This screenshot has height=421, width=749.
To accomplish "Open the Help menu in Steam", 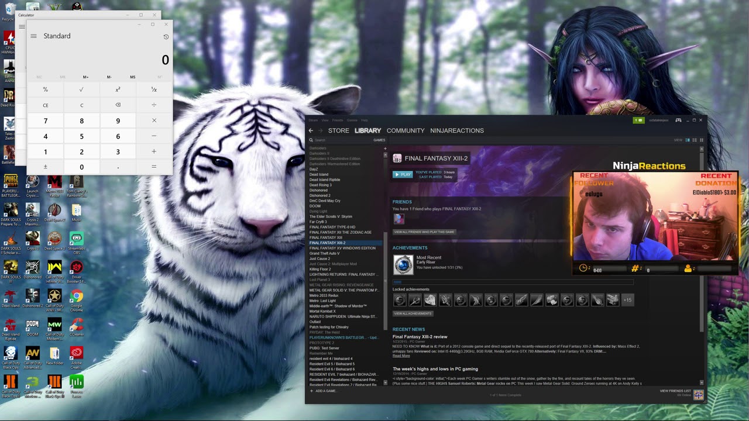I will (x=365, y=120).
